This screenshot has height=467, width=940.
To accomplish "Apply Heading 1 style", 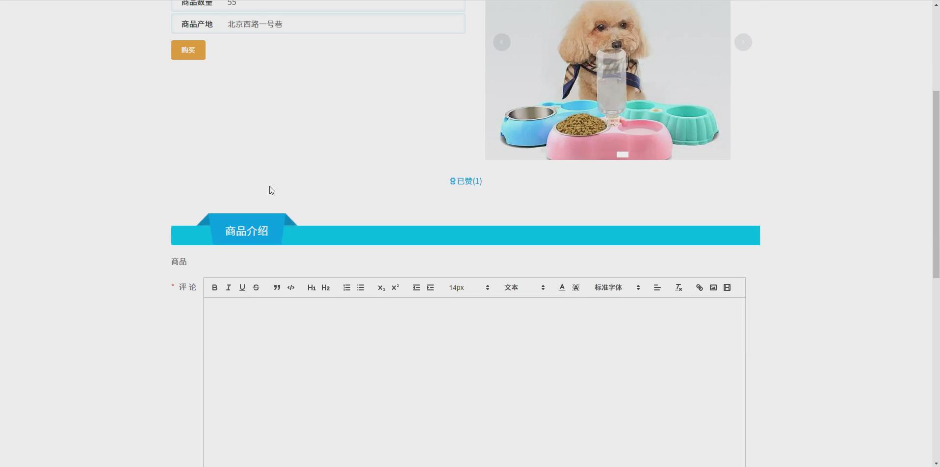I will [x=311, y=287].
